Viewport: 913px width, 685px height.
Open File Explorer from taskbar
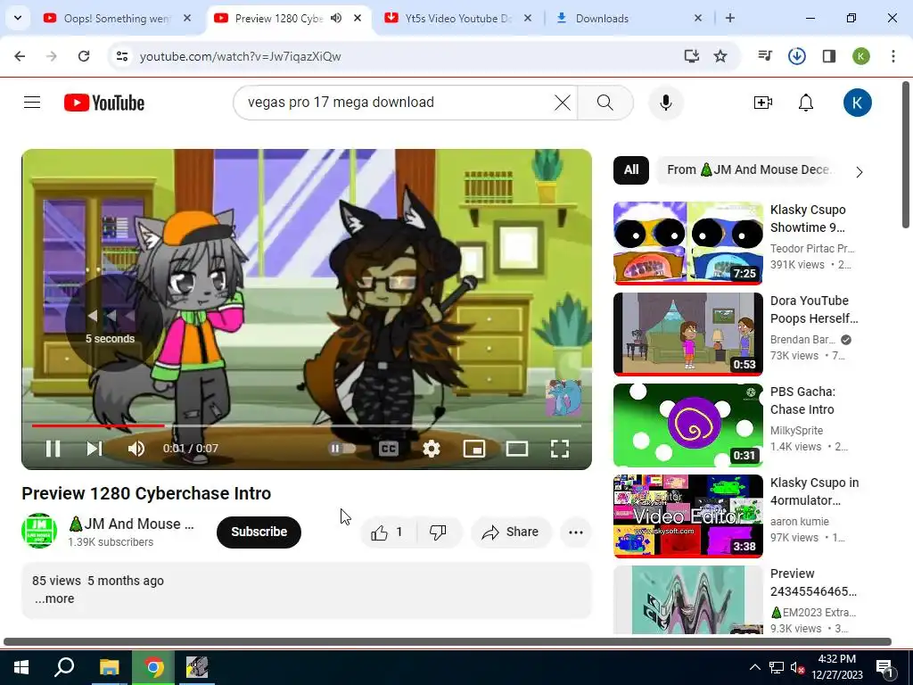(x=109, y=667)
